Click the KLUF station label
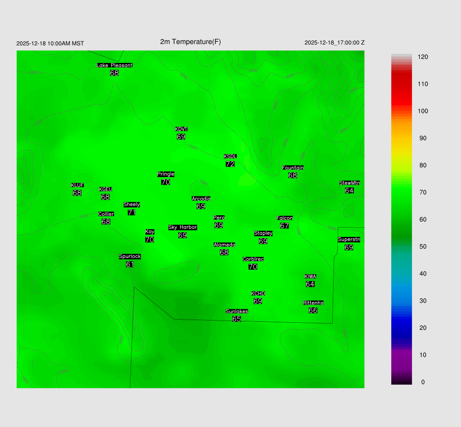 (x=77, y=185)
